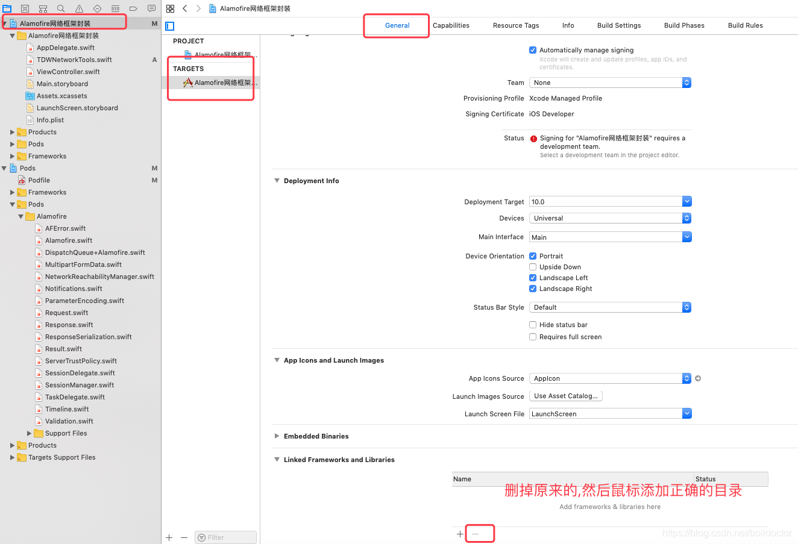Add a linked framework with plus button
Image resolution: width=798 pixels, height=544 pixels.
pyautogui.click(x=460, y=534)
